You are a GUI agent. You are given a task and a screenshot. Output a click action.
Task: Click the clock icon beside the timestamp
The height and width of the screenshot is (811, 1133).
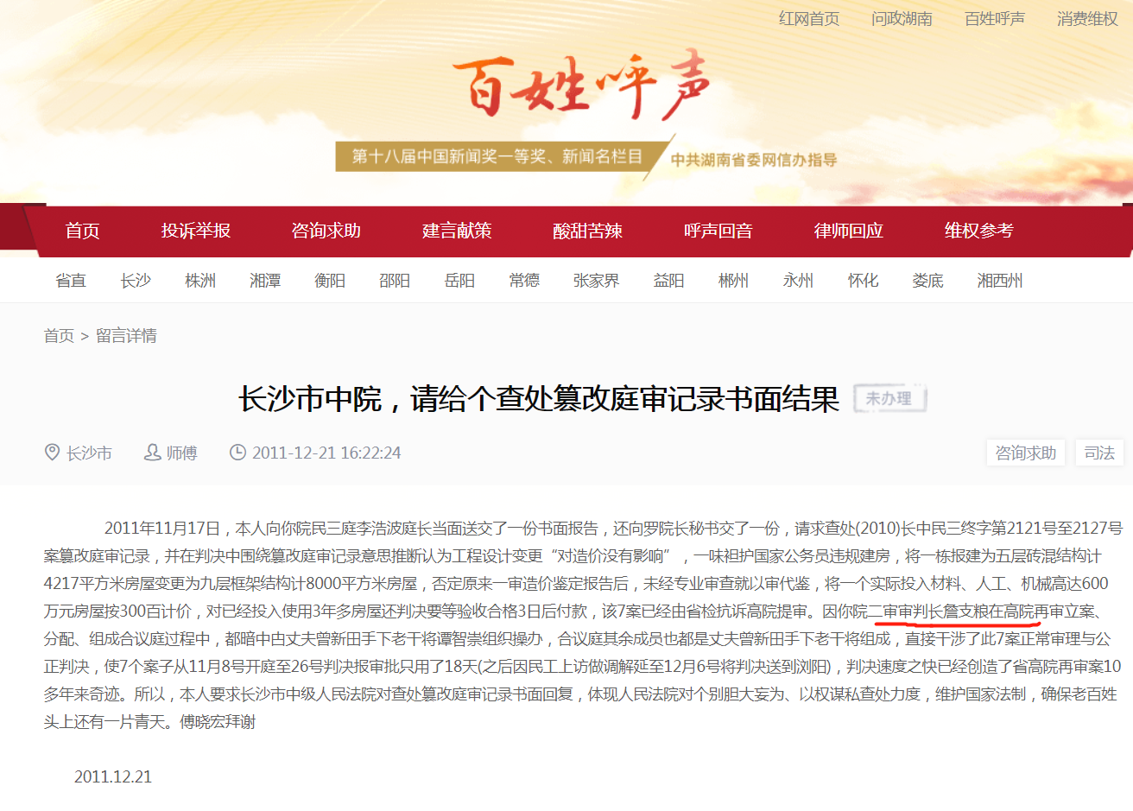237,453
